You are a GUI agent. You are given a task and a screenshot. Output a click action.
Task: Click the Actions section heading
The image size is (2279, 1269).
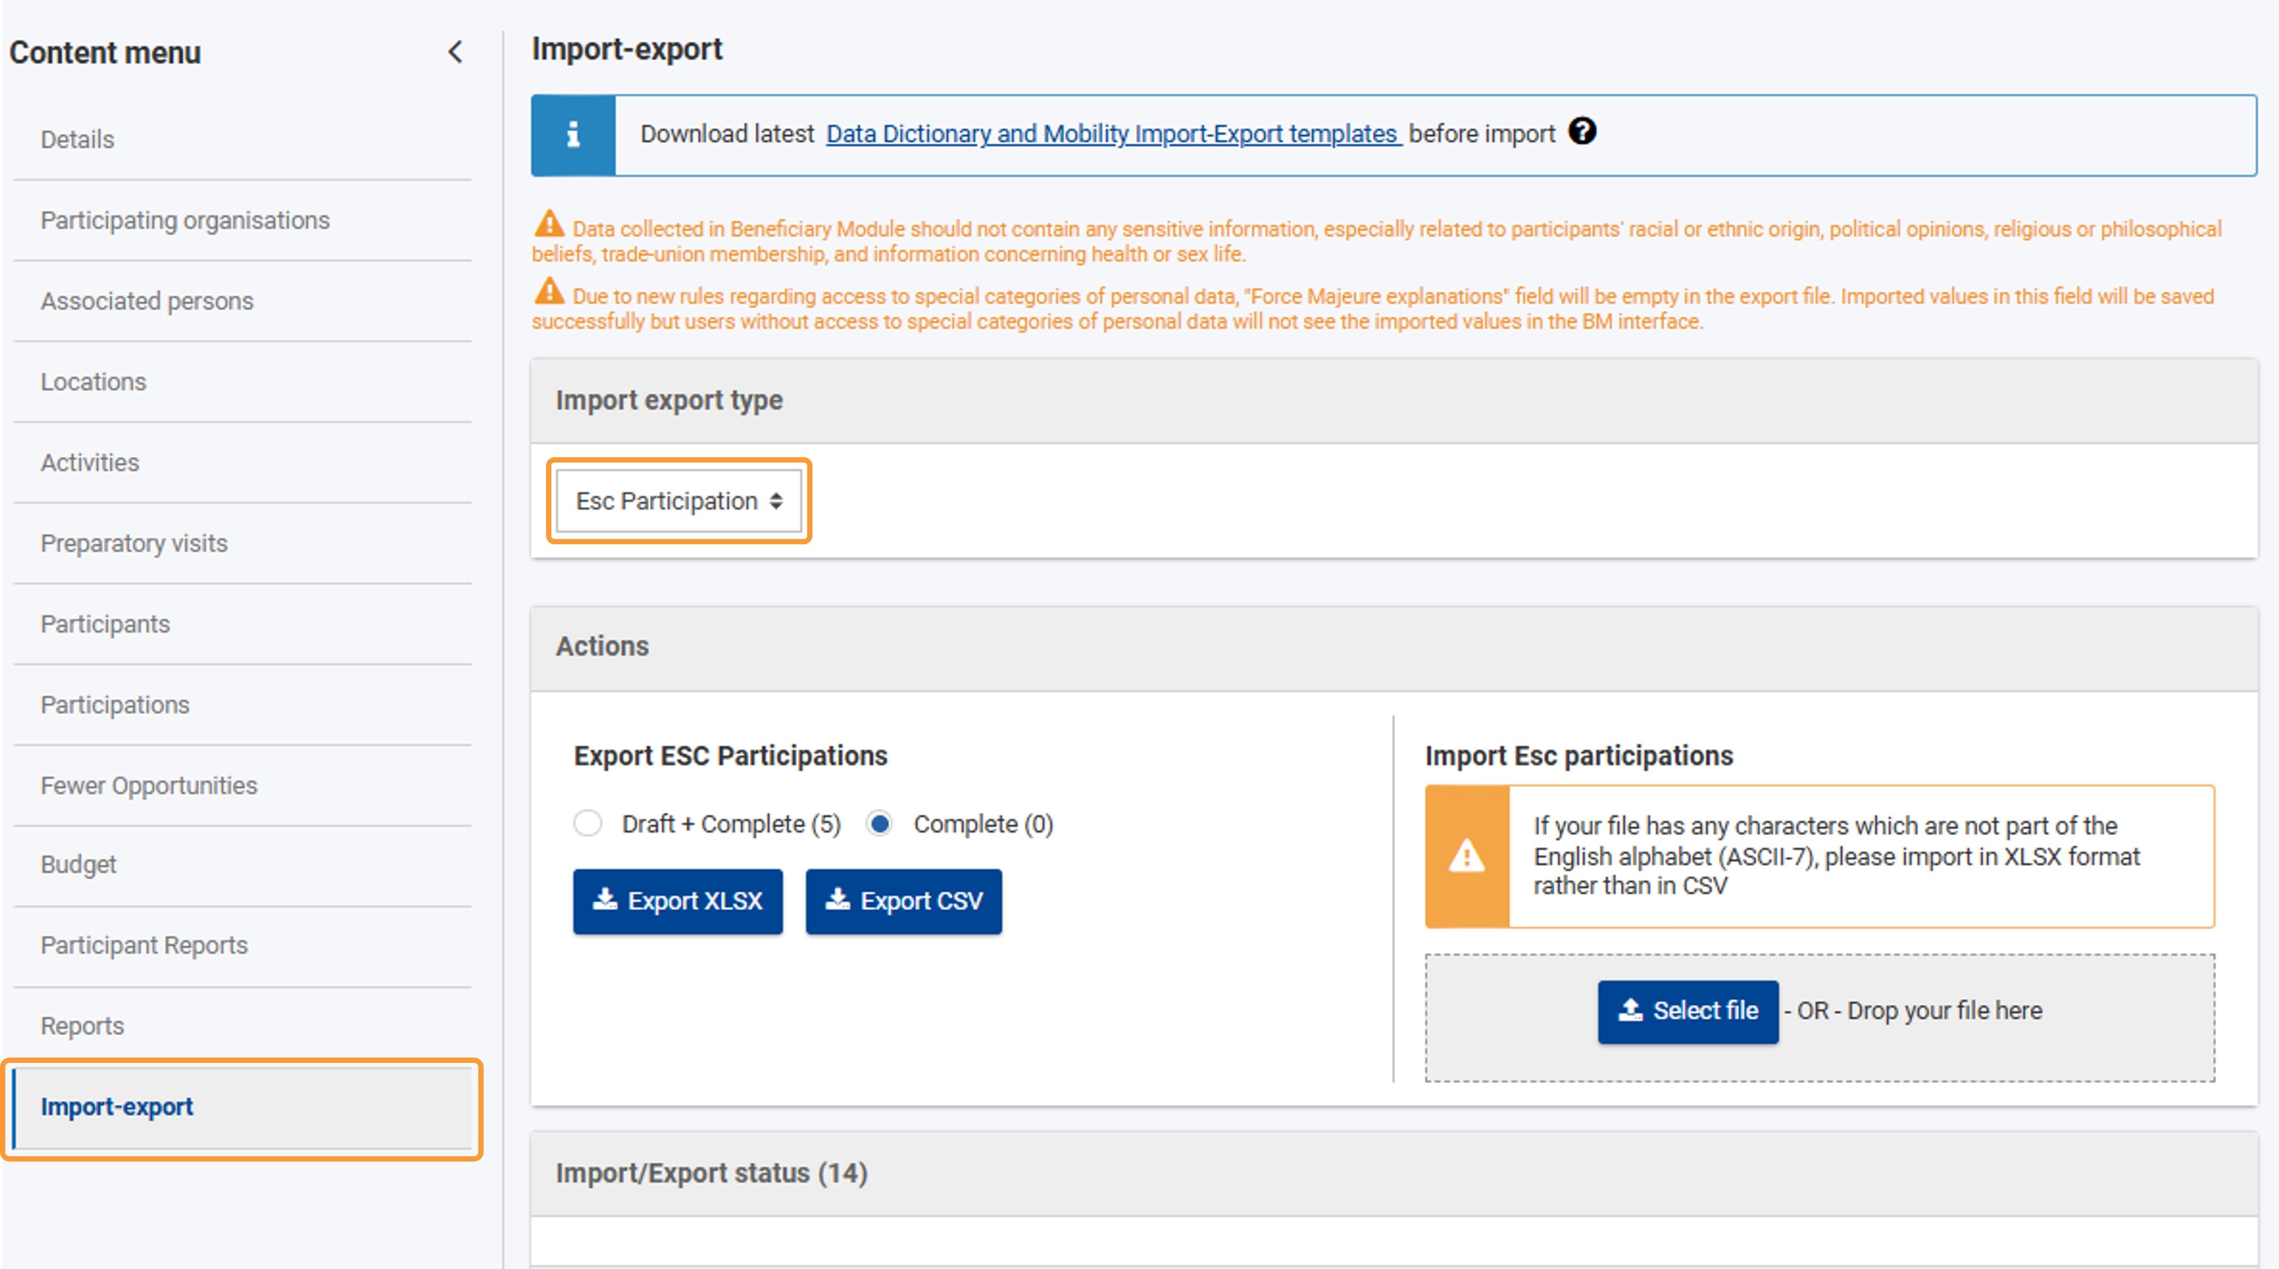click(x=603, y=646)
